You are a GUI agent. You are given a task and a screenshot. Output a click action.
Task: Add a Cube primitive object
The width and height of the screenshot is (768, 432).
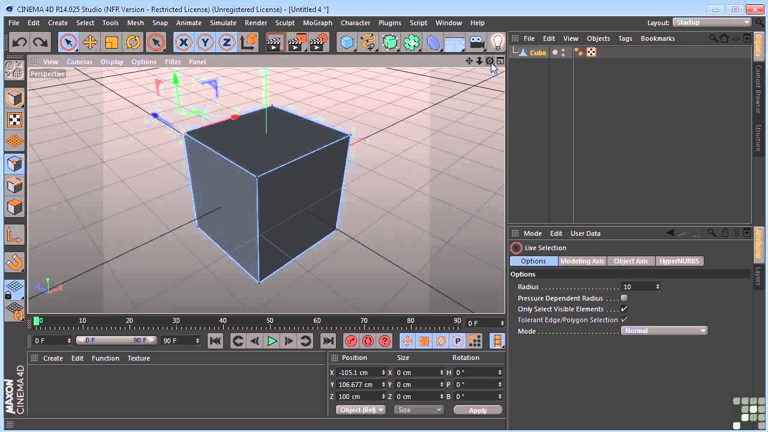(347, 42)
